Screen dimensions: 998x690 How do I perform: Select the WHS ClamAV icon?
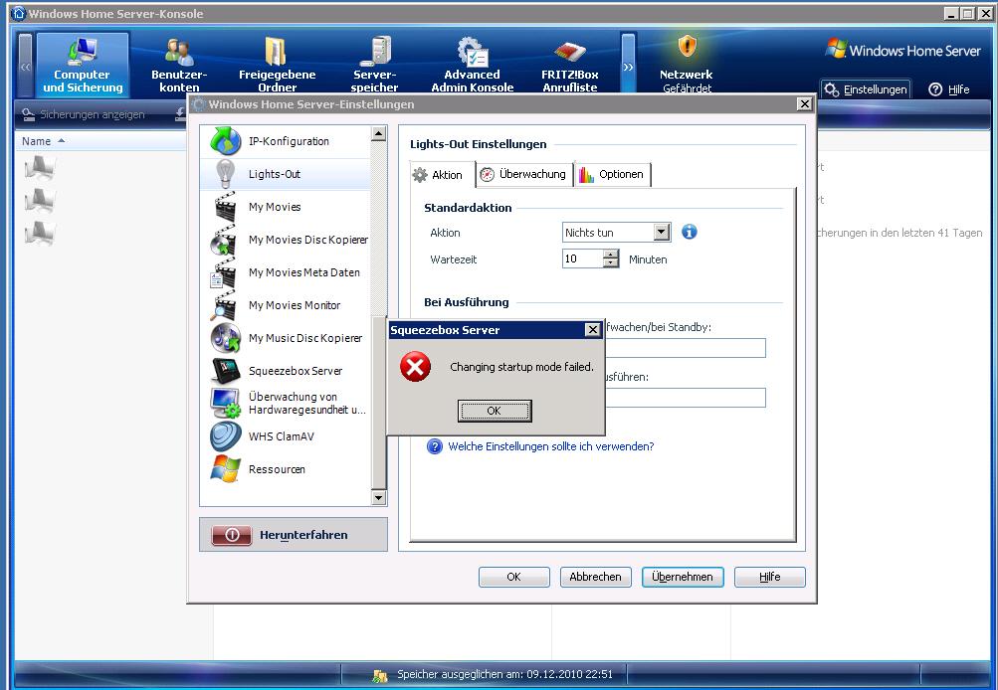226,436
